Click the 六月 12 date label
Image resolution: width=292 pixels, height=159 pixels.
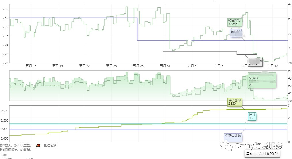272,66
